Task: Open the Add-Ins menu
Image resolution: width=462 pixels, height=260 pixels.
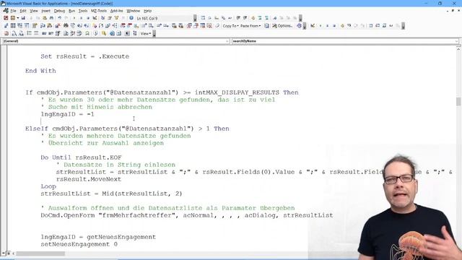Action: click(116, 11)
